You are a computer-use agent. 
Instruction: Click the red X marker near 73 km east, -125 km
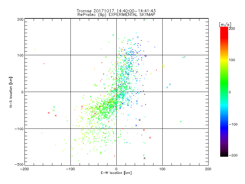click(x=150, y=138)
